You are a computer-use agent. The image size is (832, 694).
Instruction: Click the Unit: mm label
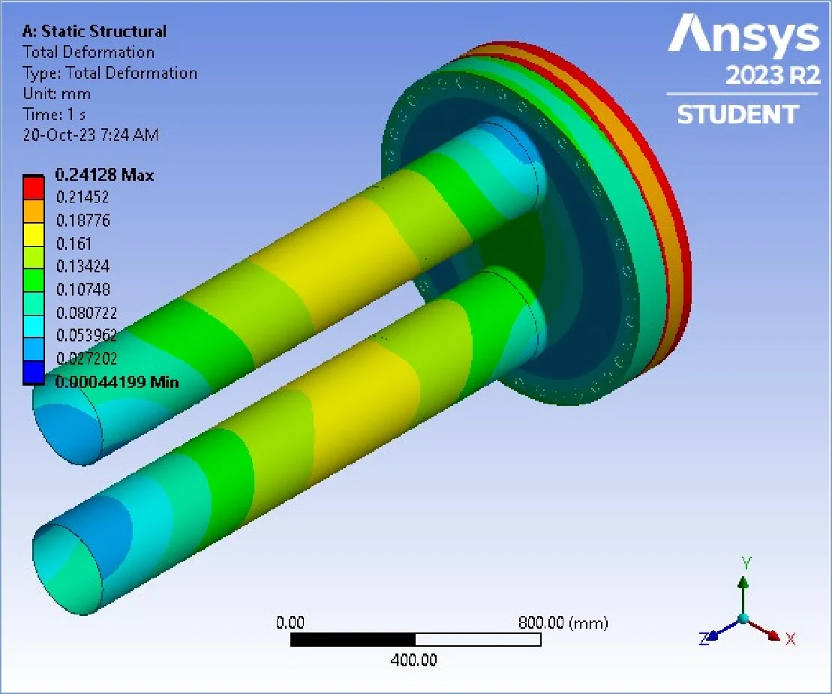tap(57, 93)
